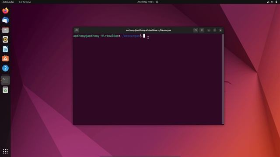
Task: Minimize the terminal window
Action: tap(209, 30)
